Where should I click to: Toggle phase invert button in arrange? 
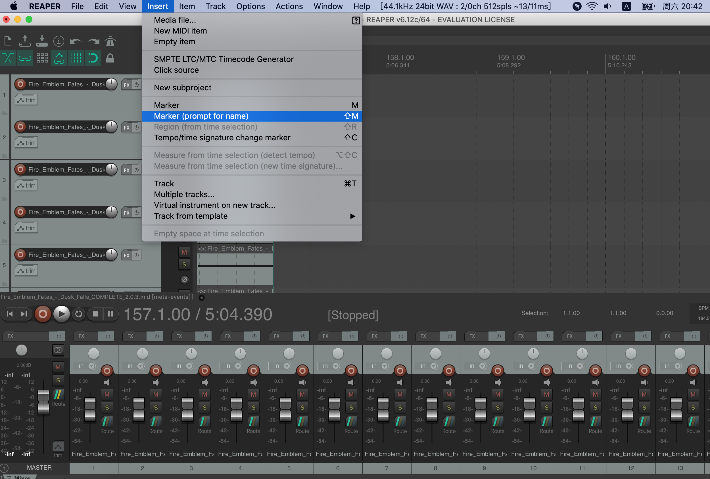tap(184, 279)
